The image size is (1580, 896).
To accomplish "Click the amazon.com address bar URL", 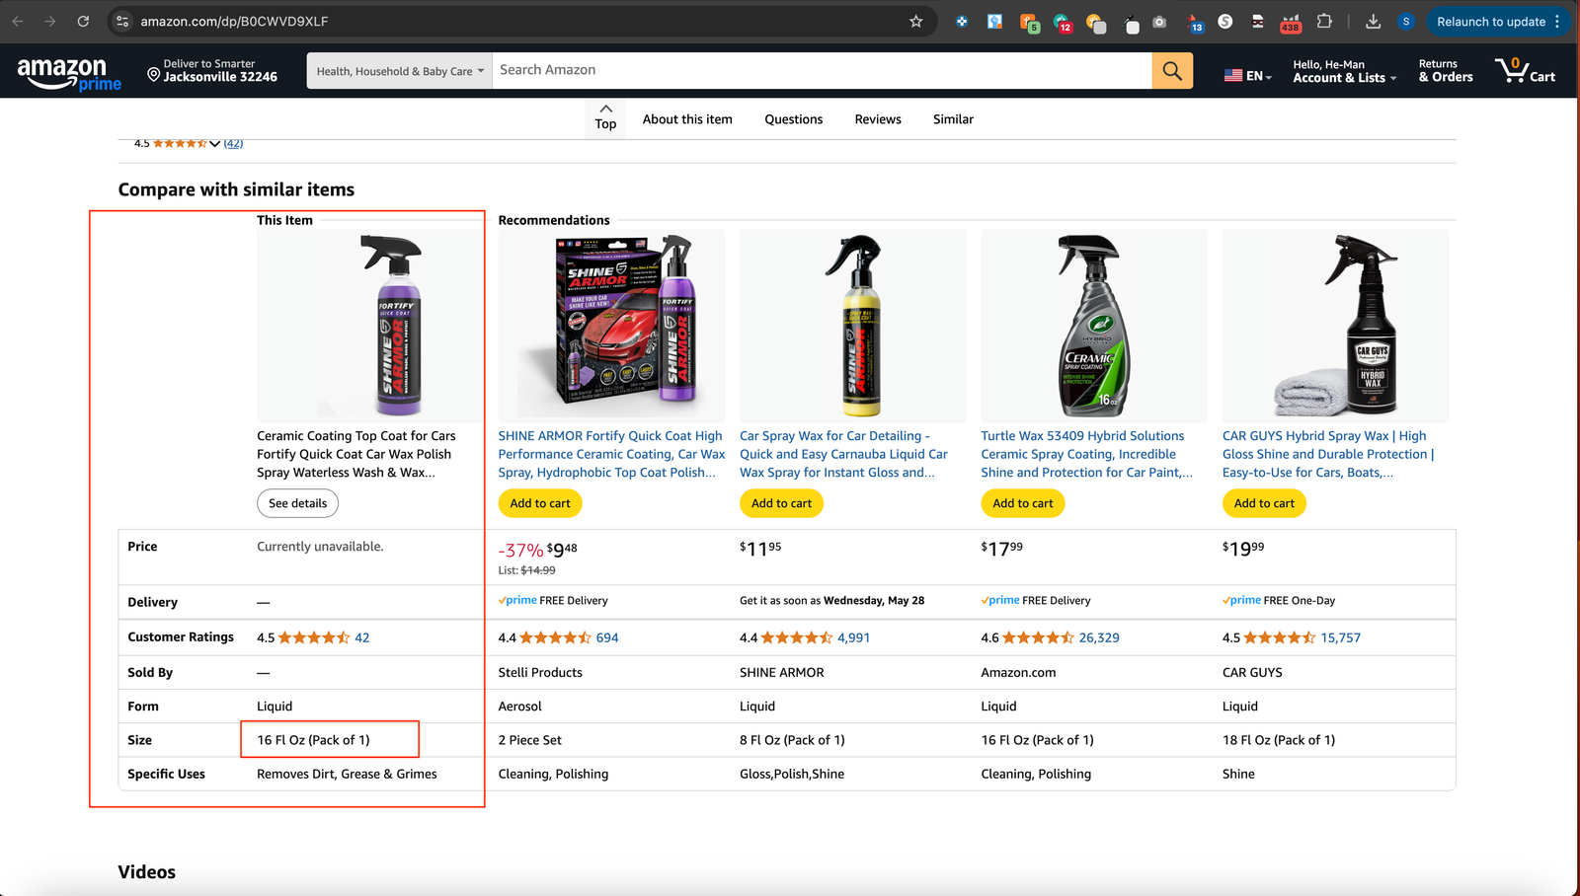I will pyautogui.click(x=234, y=21).
